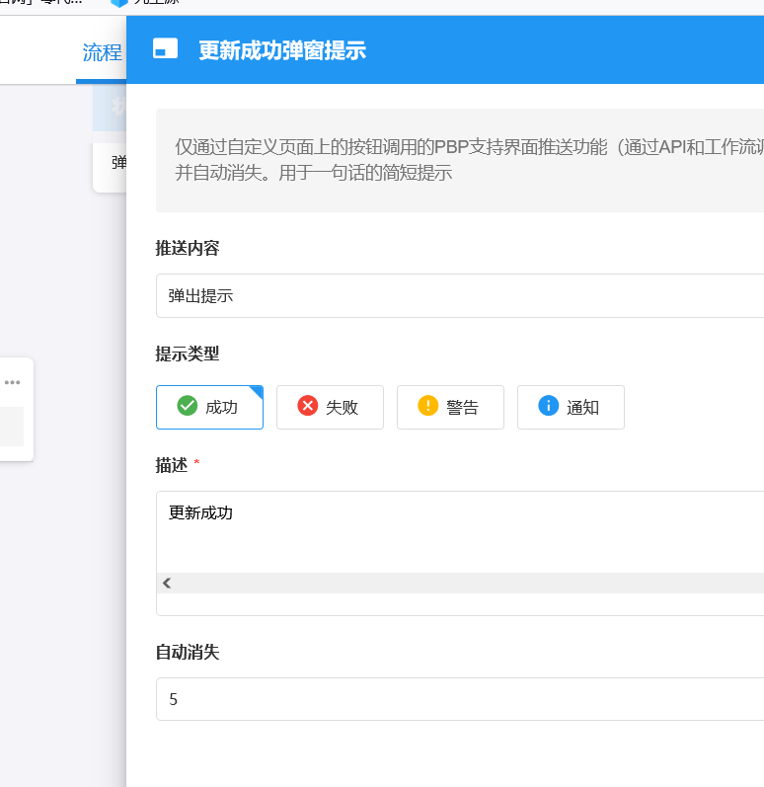Pick the 通知 prompt type option
Screen dimensions: 764x787
coord(571,407)
